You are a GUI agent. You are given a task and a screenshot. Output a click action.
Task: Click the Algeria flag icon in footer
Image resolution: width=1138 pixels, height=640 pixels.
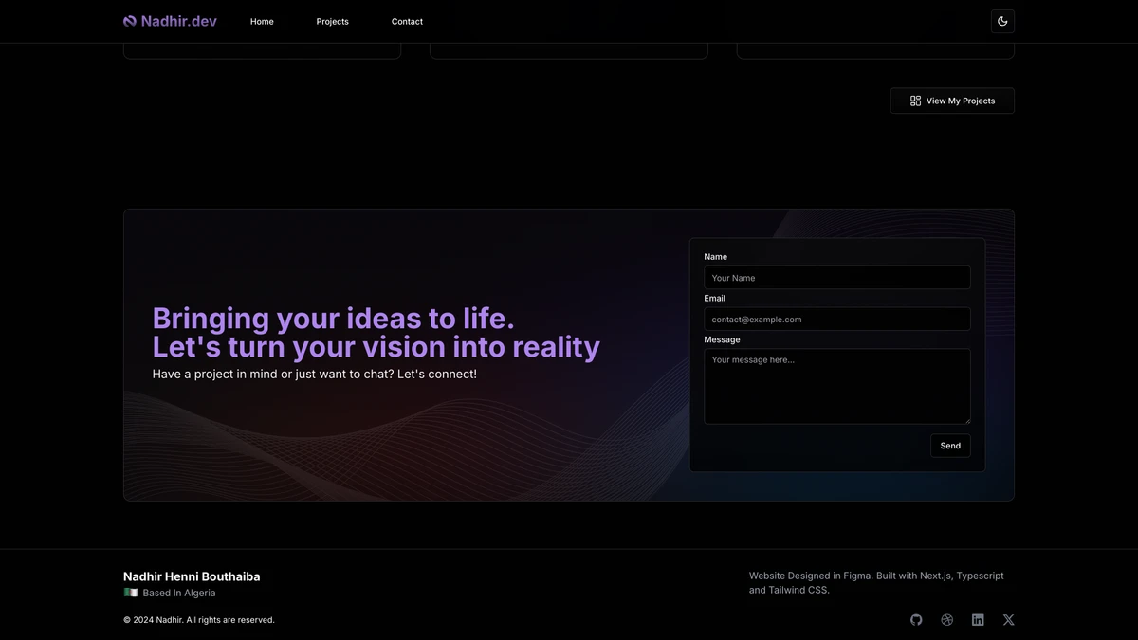click(x=131, y=593)
